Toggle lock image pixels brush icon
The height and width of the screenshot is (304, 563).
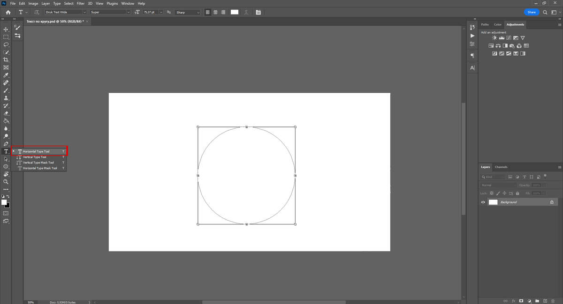[x=498, y=193]
